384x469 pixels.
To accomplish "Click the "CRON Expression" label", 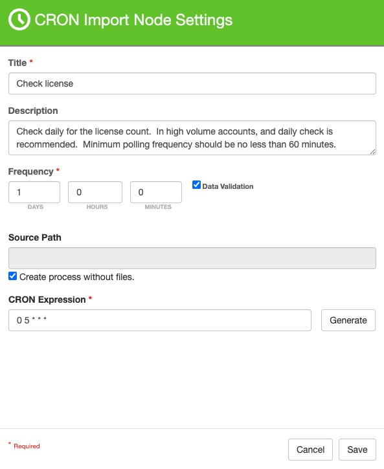I will (47, 300).
